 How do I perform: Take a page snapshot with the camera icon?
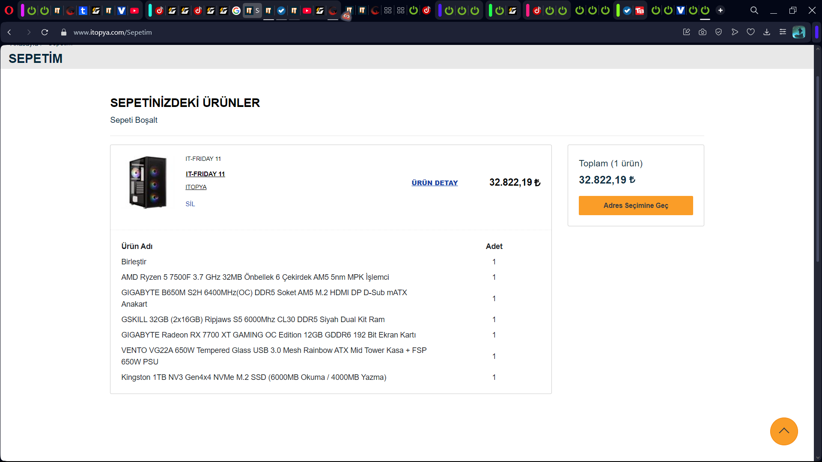click(x=703, y=32)
